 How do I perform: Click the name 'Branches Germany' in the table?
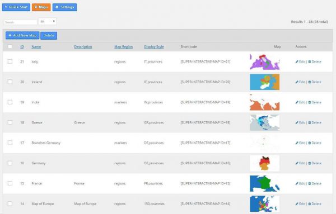(x=46, y=143)
